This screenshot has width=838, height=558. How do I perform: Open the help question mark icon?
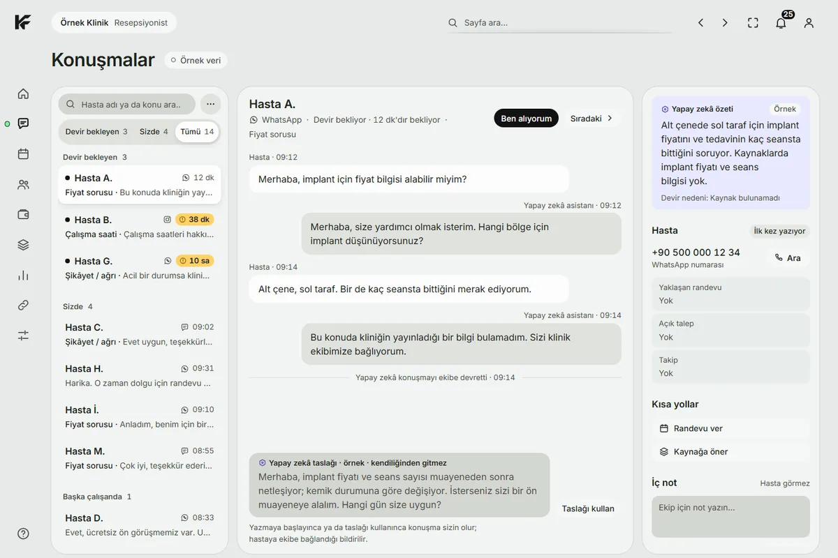click(23, 534)
